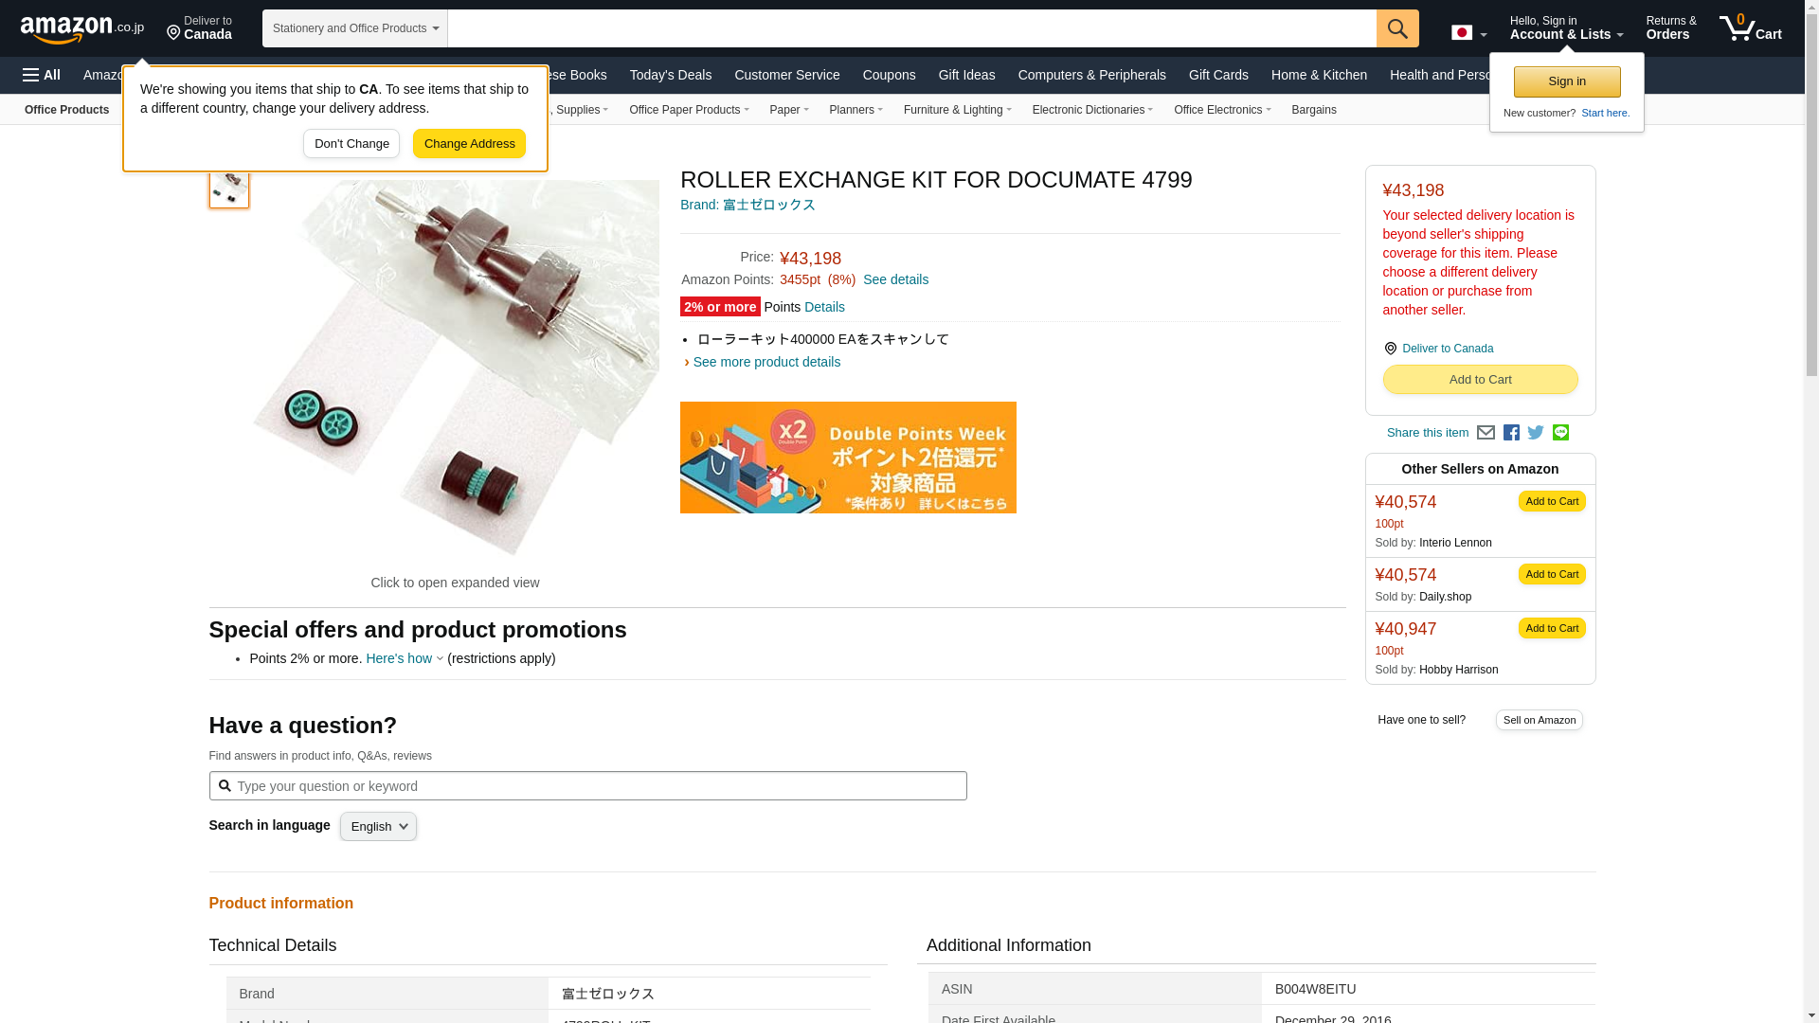
Task: Expand Stationery and Office Products search category
Action: click(x=355, y=28)
